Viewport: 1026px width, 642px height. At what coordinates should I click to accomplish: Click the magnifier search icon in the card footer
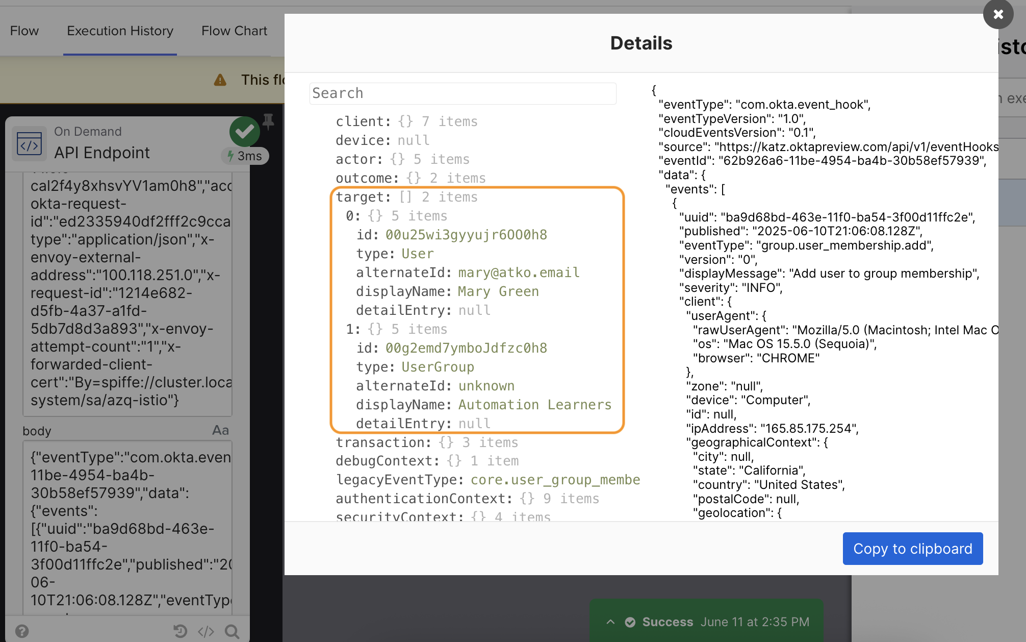[233, 632]
